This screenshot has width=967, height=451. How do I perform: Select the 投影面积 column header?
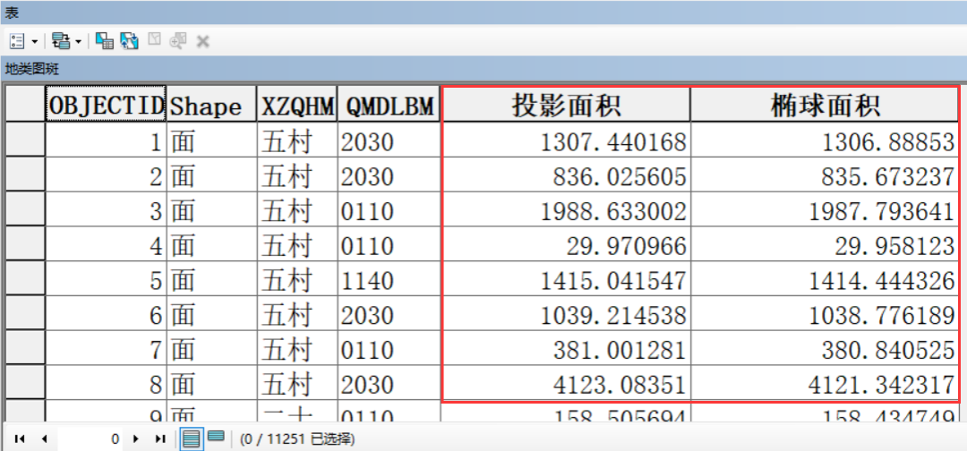(x=566, y=106)
